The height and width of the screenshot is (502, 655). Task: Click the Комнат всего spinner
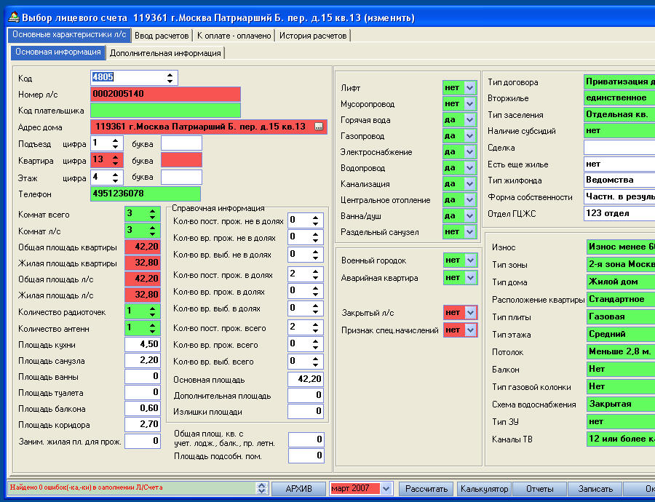[153, 214]
